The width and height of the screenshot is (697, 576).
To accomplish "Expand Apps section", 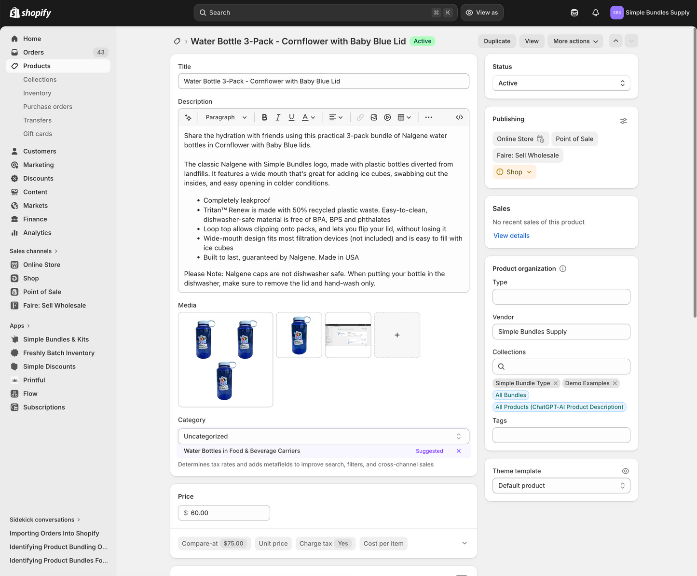I will coord(20,326).
